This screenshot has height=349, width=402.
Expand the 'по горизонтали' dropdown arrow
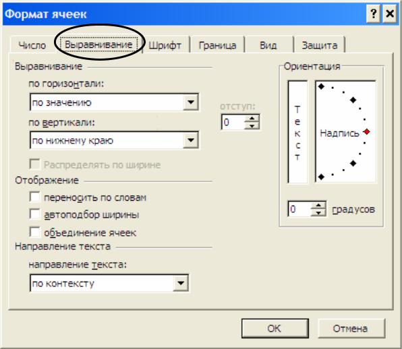pyautogui.click(x=191, y=102)
